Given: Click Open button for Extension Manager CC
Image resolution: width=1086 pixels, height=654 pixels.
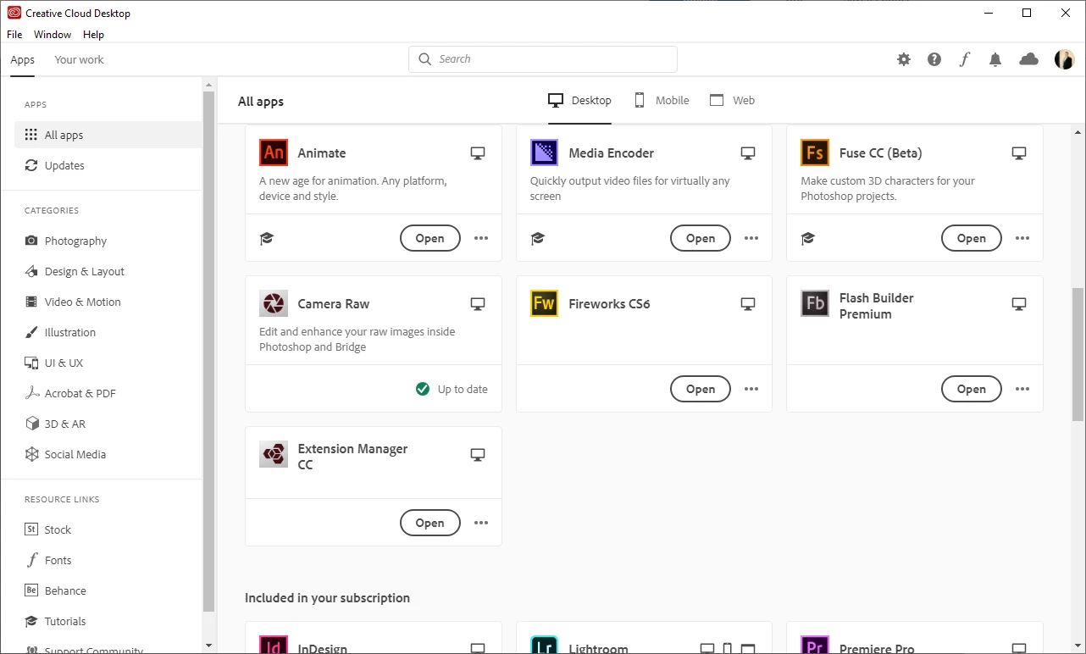Looking at the screenshot, I should (x=430, y=523).
